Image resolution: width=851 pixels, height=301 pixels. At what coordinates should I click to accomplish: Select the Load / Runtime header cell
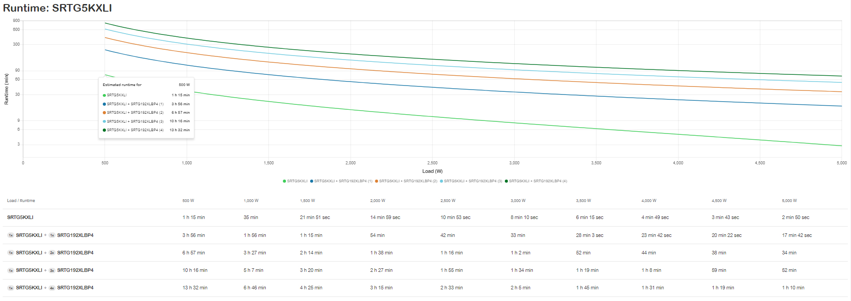21,201
